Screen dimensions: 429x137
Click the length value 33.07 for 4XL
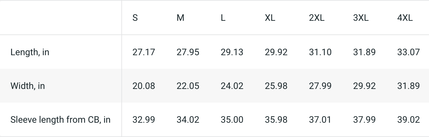pos(409,52)
